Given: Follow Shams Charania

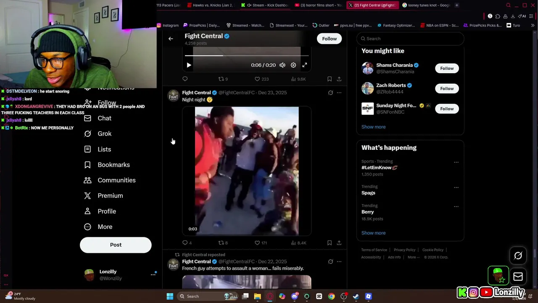Looking at the screenshot, I should 447,68.
